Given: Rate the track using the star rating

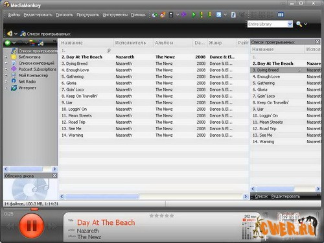Looking at the screenshot, I should pos(161,216).
